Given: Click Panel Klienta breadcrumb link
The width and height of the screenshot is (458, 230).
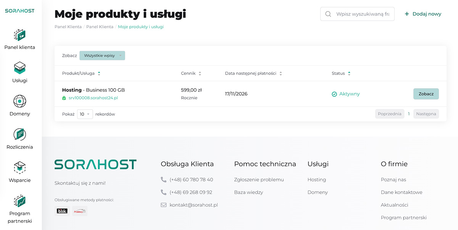Looking at the screenshot, I should [68, 27].
